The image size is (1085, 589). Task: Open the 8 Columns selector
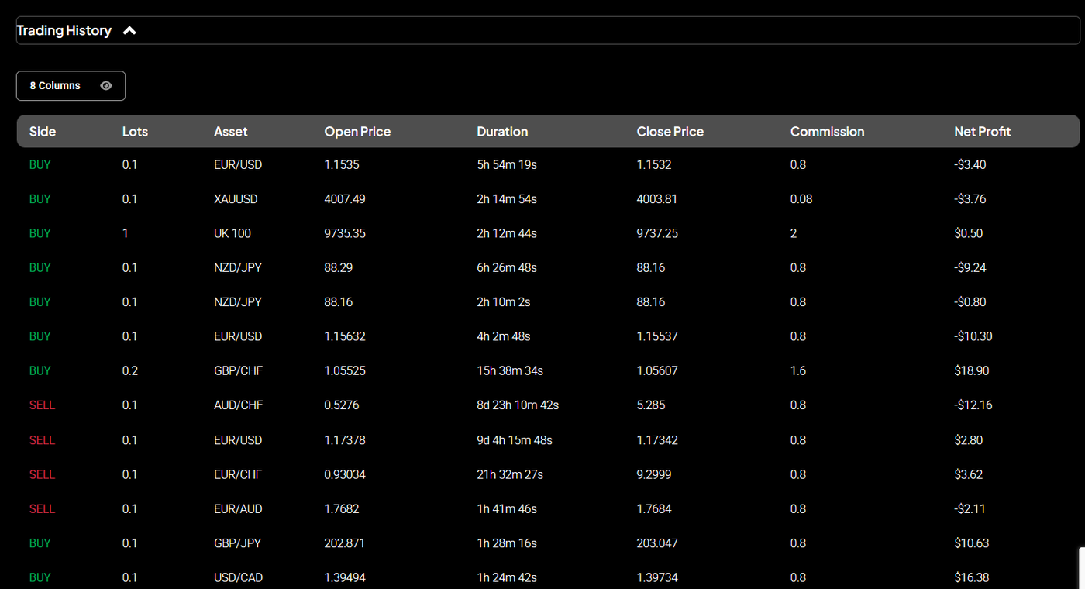pyautogui.click(x=55, y=86)
